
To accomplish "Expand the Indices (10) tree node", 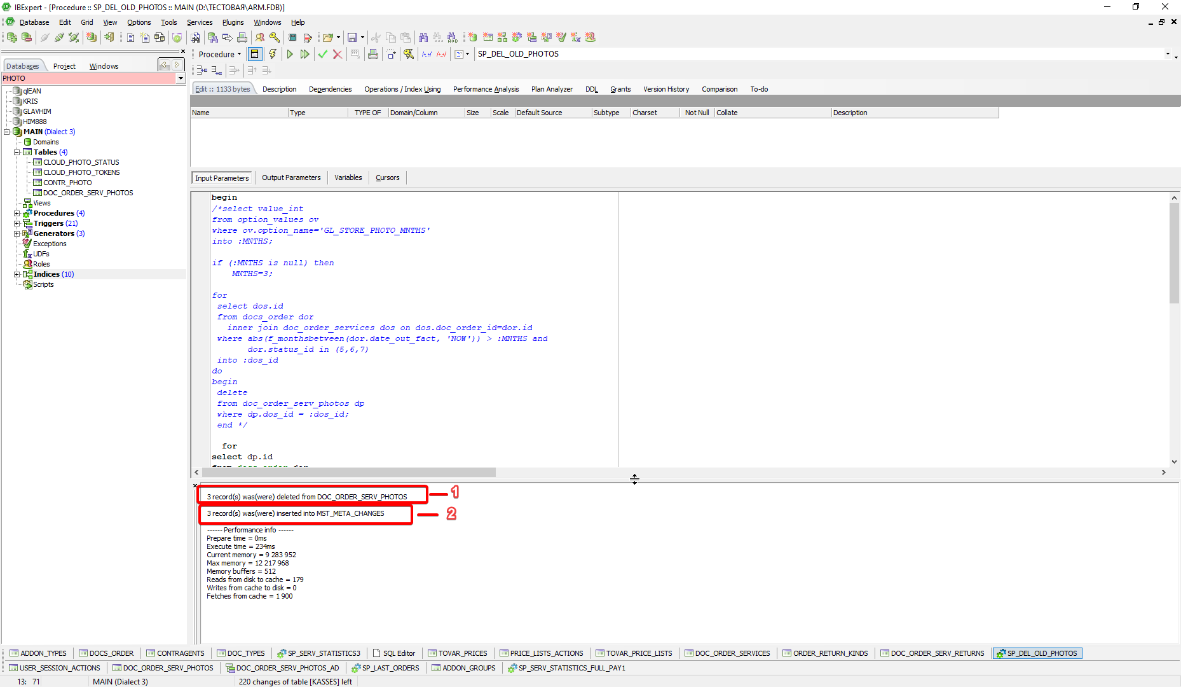I will click(x=17, y=274).
